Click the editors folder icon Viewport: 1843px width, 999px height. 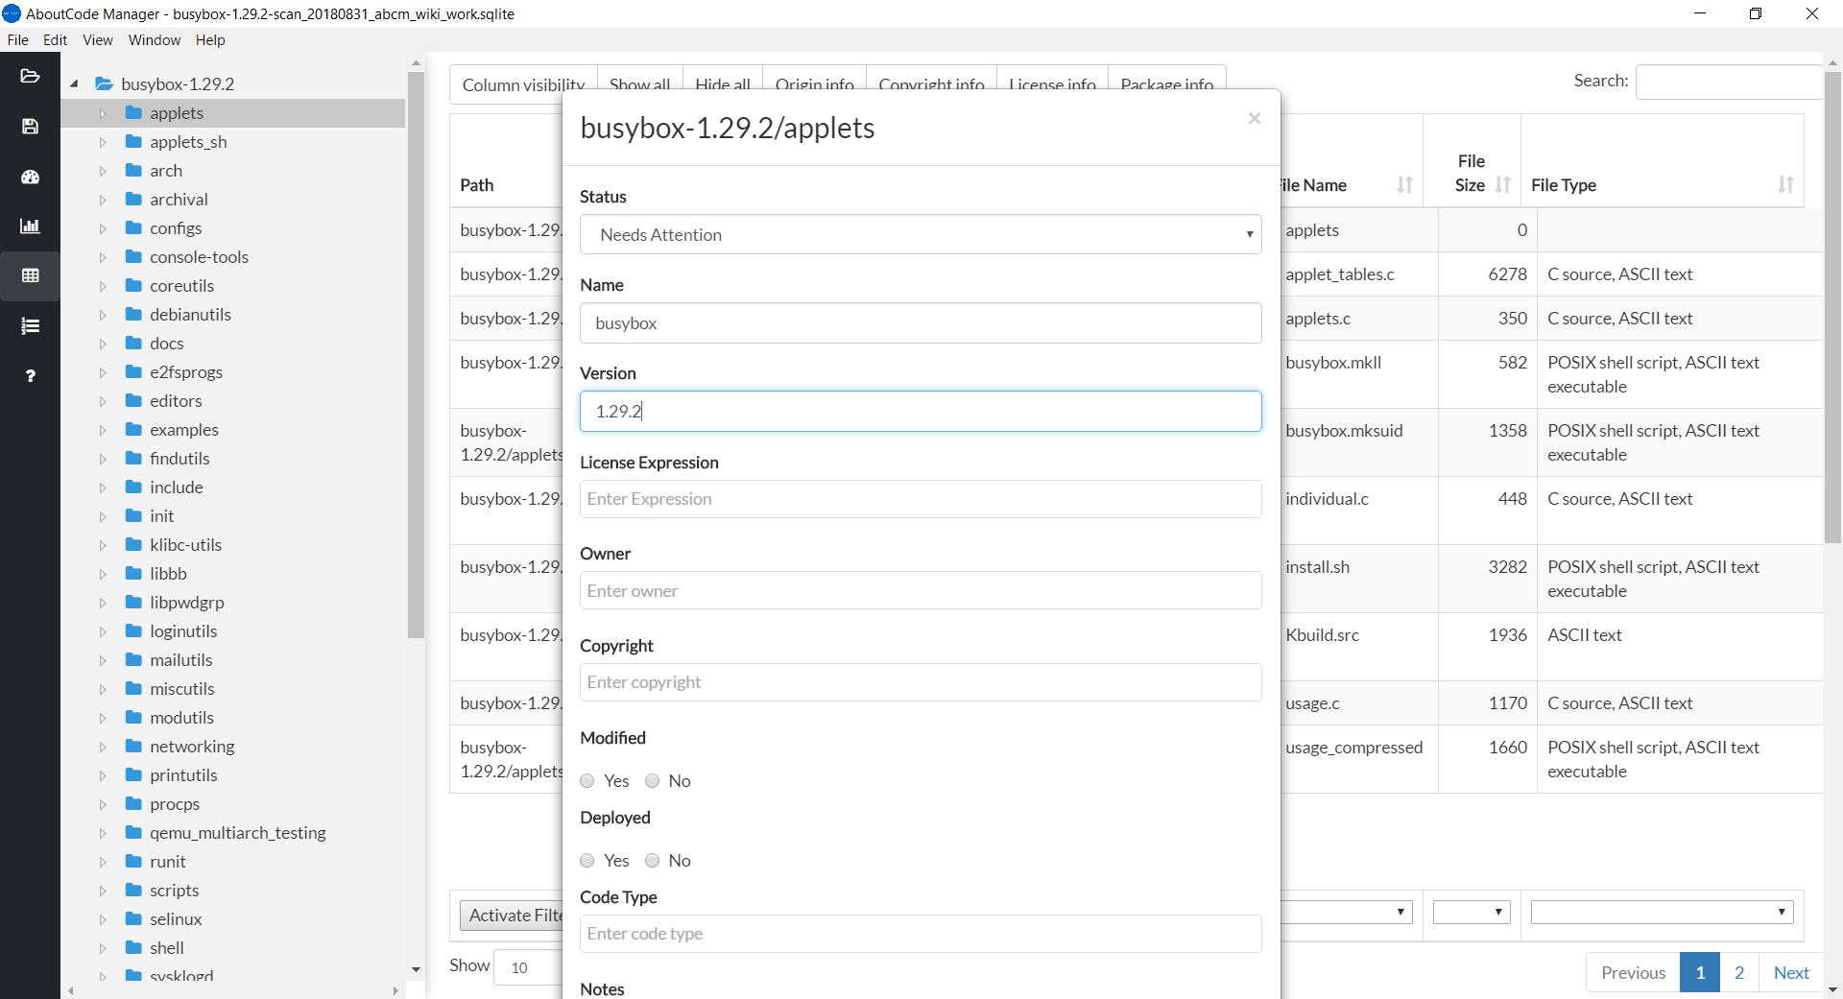[133, 401]
